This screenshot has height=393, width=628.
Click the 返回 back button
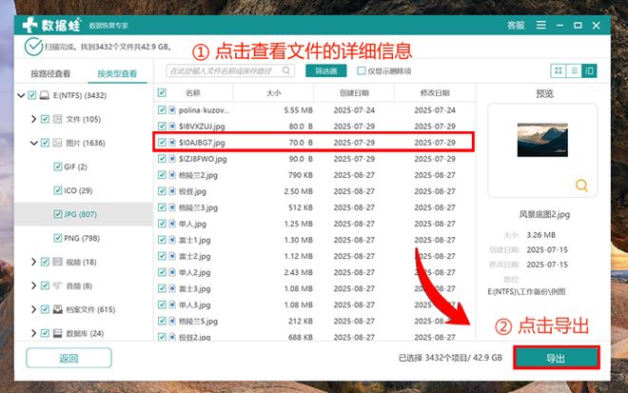(69, 358)
